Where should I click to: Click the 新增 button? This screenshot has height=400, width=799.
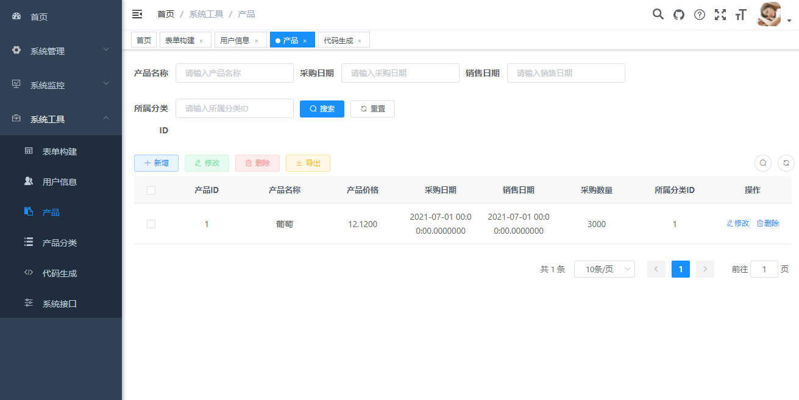pos(156,163)
